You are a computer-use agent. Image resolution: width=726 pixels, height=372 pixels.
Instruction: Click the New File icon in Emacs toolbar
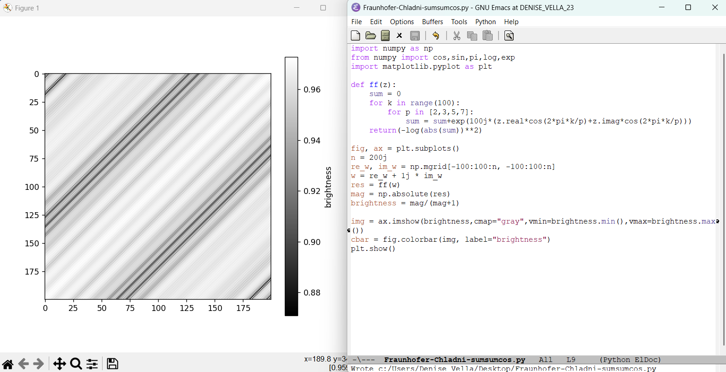355,36
